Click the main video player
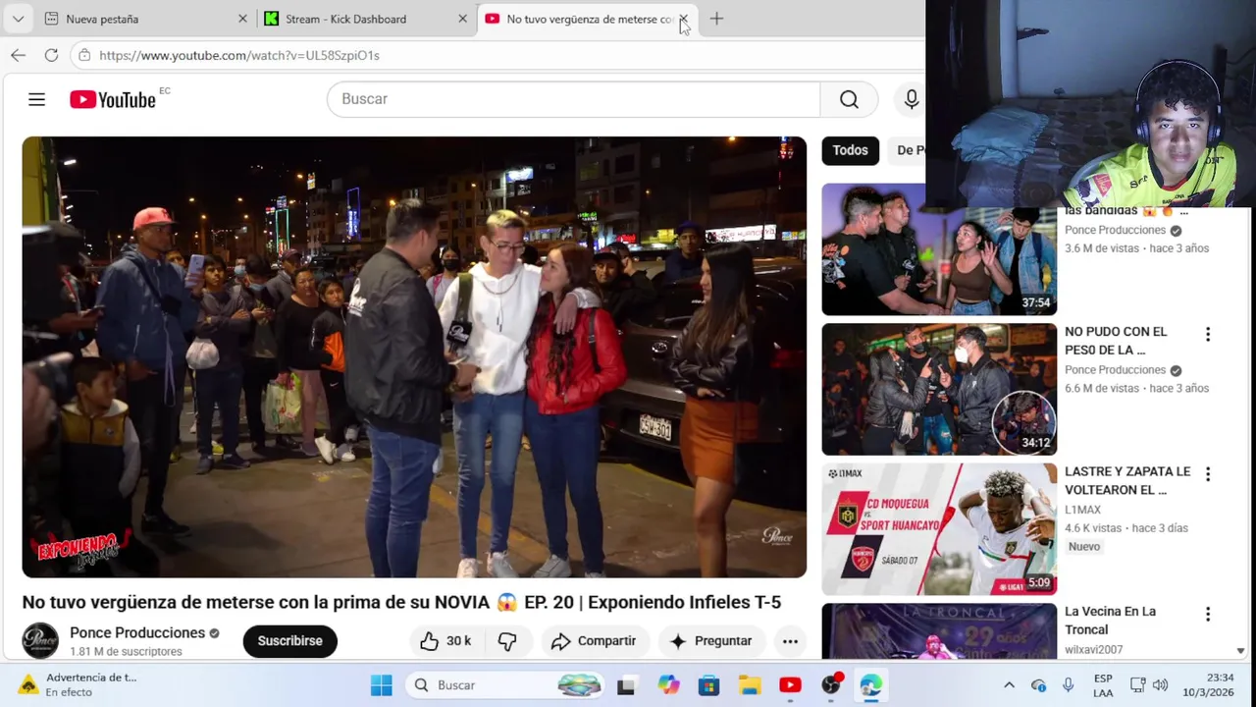 414,357
